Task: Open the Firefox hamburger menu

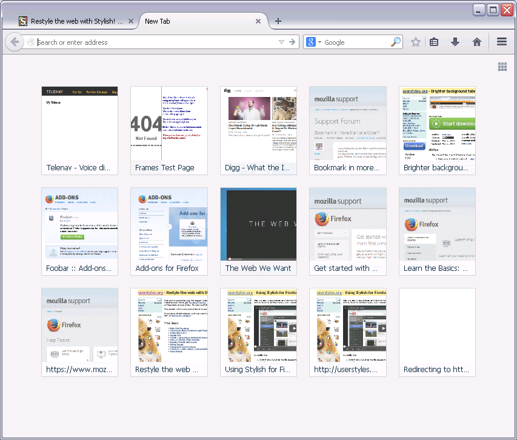Action: tap(501, 41)
